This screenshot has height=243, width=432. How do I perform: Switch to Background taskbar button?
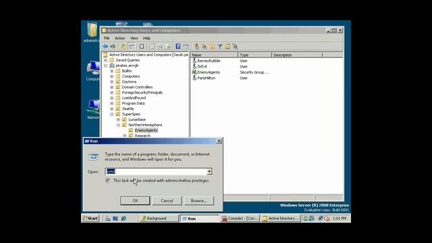click(159, 218)
